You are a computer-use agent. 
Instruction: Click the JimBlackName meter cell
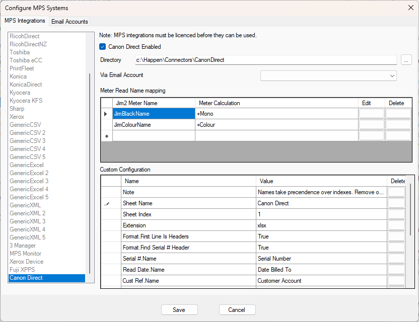[x=154, y=114]
